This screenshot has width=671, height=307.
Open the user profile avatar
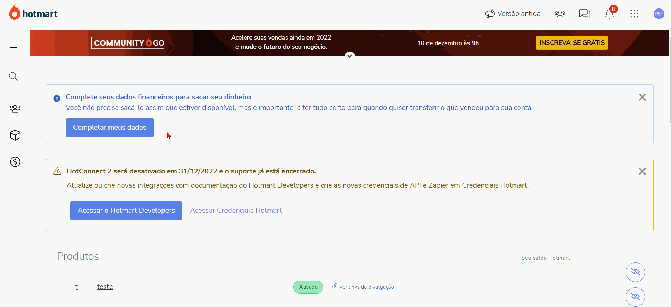[x=659, y=14]
